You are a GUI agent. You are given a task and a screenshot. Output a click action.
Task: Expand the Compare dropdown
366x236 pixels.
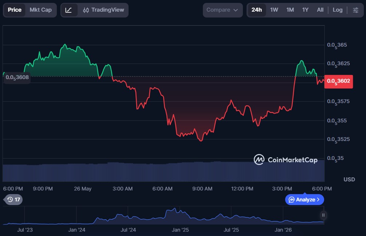click(223, 10)
